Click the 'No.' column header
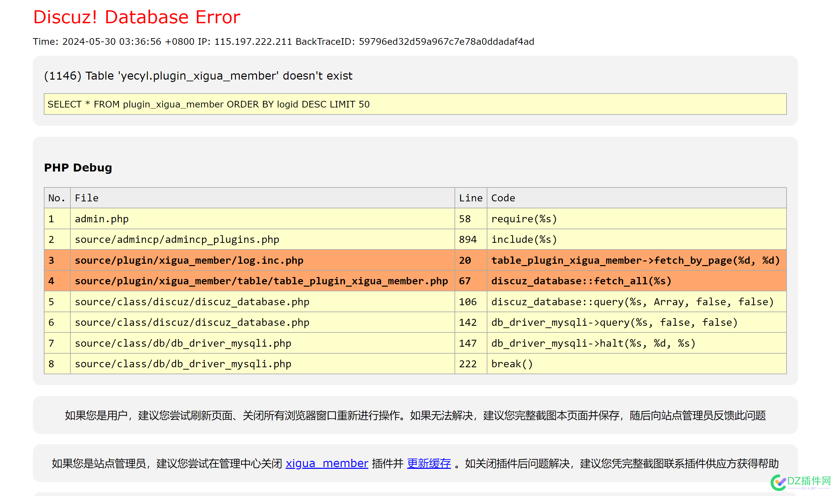Image resolution: width=837 pixels, height=496 pixels. [57, 198]
